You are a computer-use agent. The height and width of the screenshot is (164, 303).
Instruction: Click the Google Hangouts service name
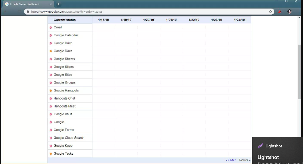(x=66, y=90)
